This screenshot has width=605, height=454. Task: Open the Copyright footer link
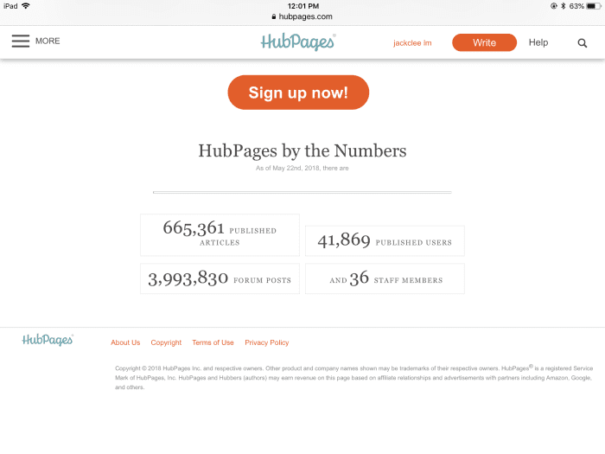point(166,342)
